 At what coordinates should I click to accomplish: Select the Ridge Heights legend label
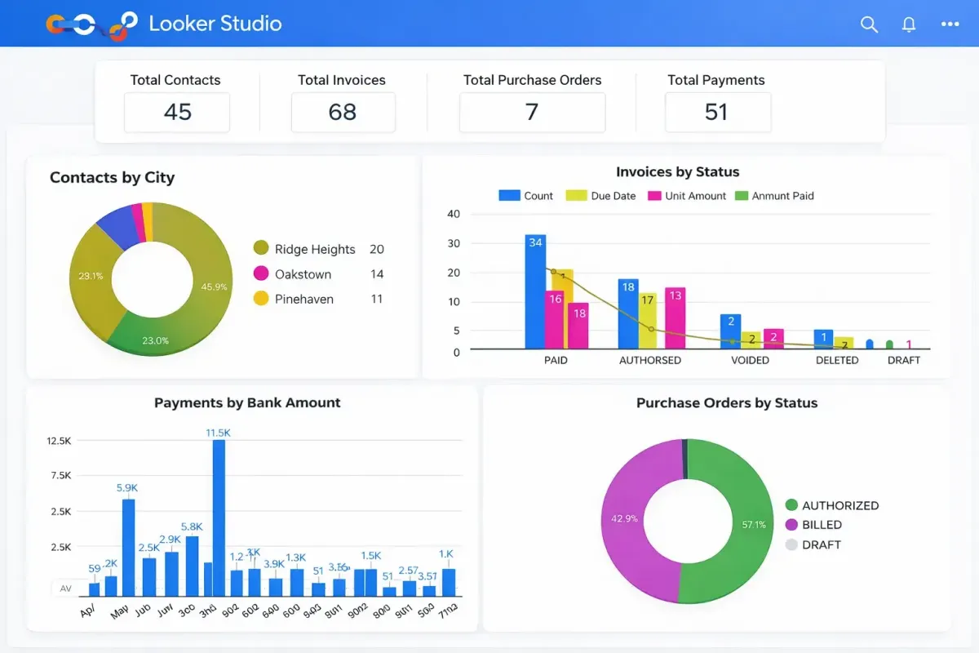click(315, 249)
